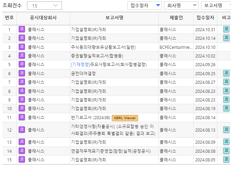Screen dimensions: 236x169
Task: Click the 번호 column header
Action: pyautogui.click(x=9, y=18)
